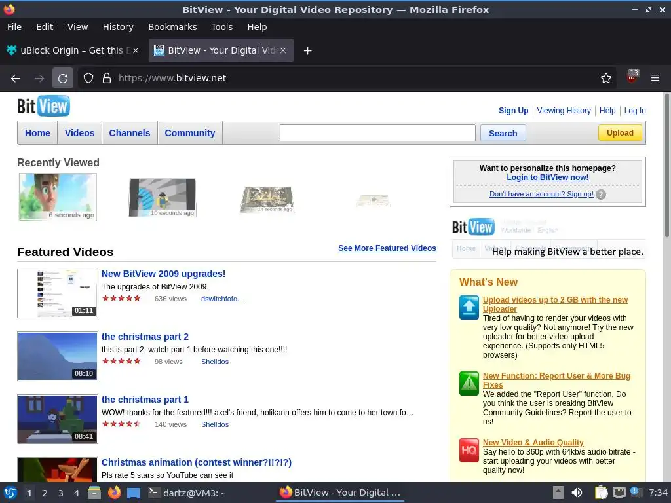The width and height of the screenshot is (671, 503).
Task: Bookmark this page with the star icon
Action: click(x=606, y=79)
